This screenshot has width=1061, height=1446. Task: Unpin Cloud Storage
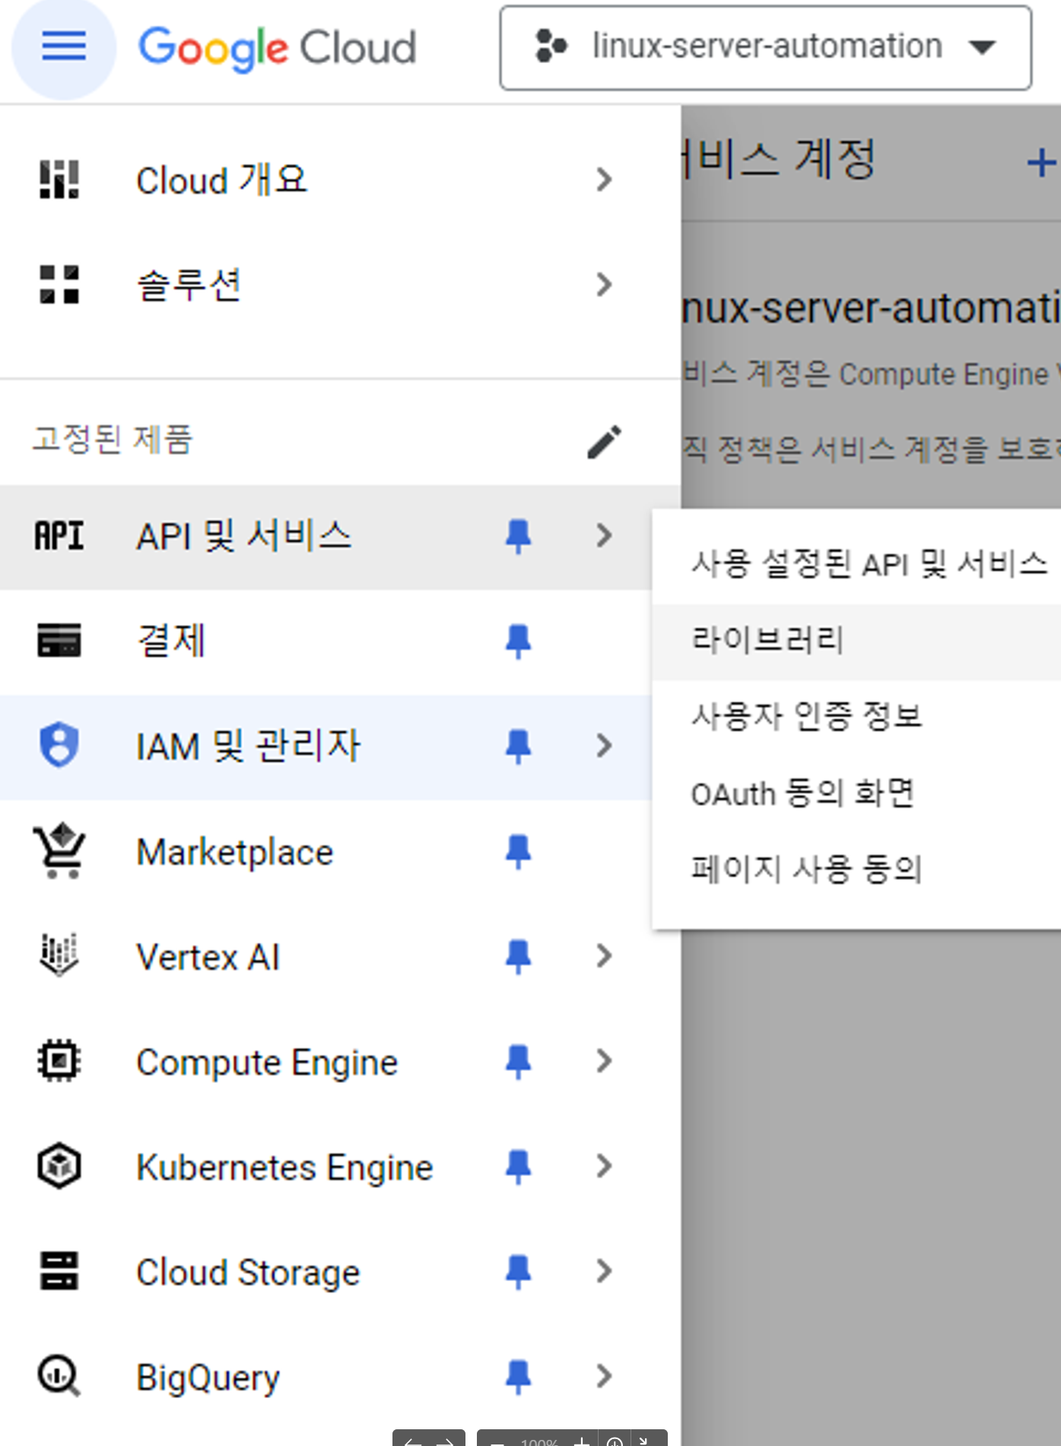pyautogui.click(x=518, y=1271)
